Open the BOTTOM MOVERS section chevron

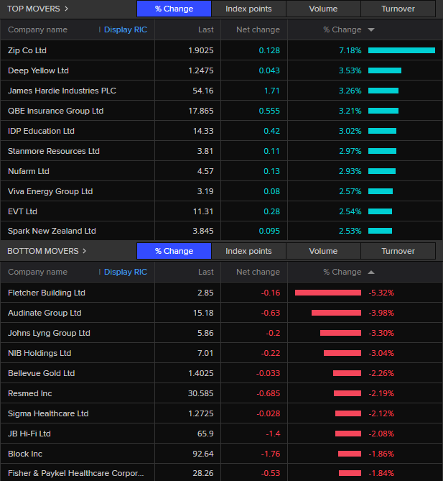tap(84, 251)
